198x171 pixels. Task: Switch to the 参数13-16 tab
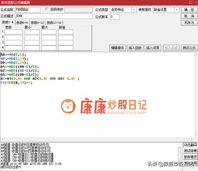pyautogui.click(x=54, y=23)
